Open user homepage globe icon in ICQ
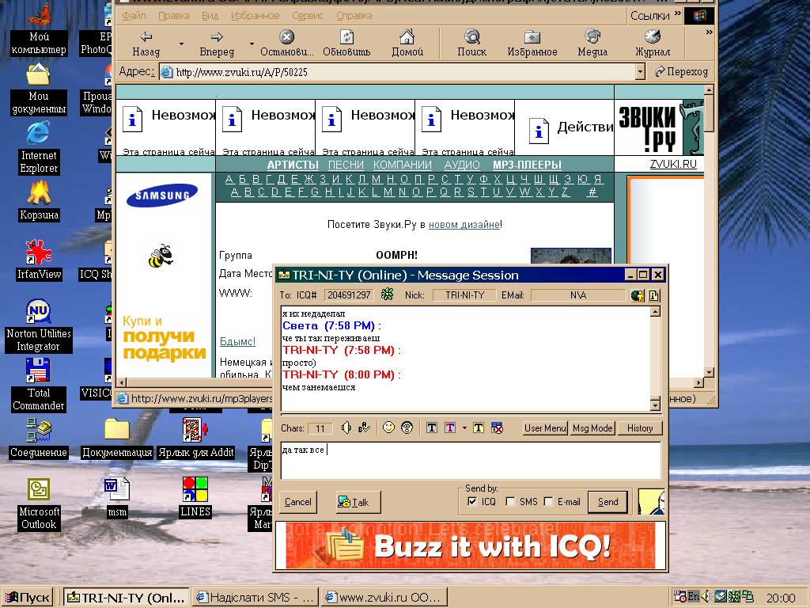The width and height of the screenshot is (810, 608). coord(638,295)
